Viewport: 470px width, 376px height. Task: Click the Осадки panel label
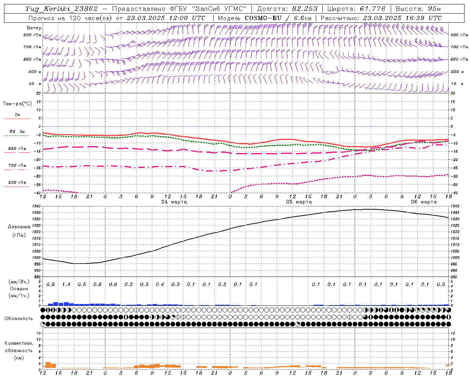19,289
